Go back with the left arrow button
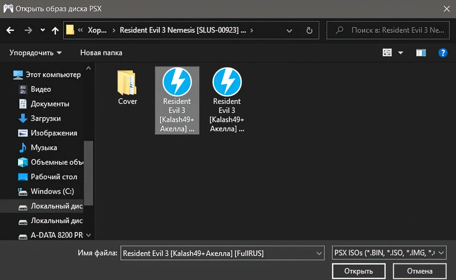The image size is (456, 280). (10, 30)
